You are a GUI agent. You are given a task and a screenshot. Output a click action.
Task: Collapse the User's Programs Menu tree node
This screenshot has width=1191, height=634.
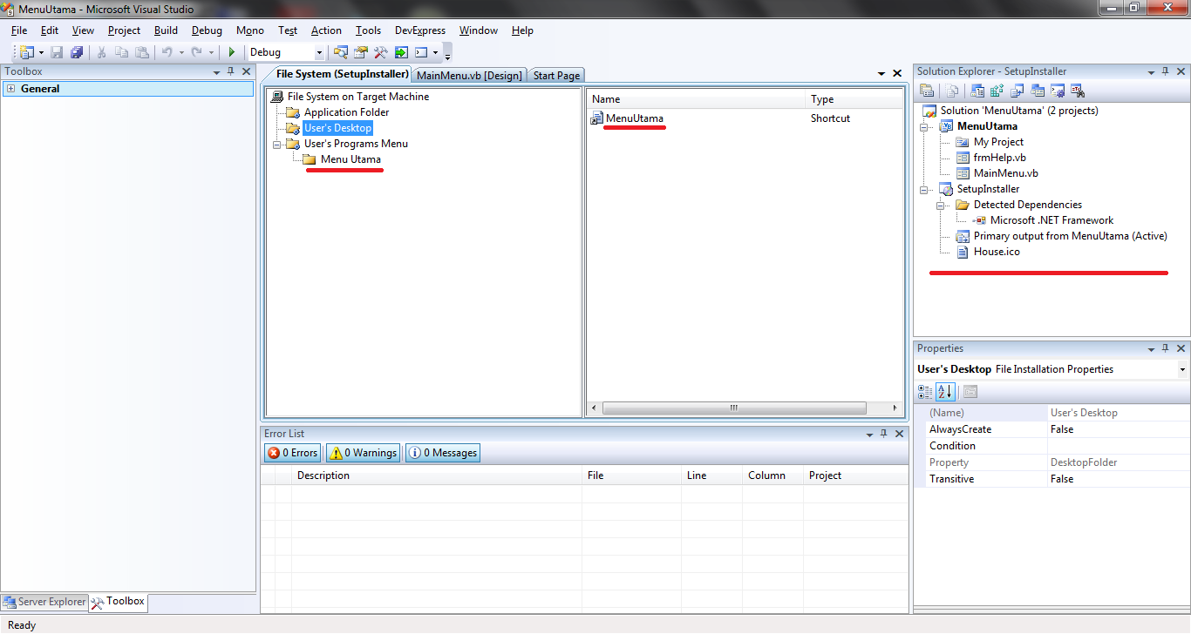pos(277,144)
